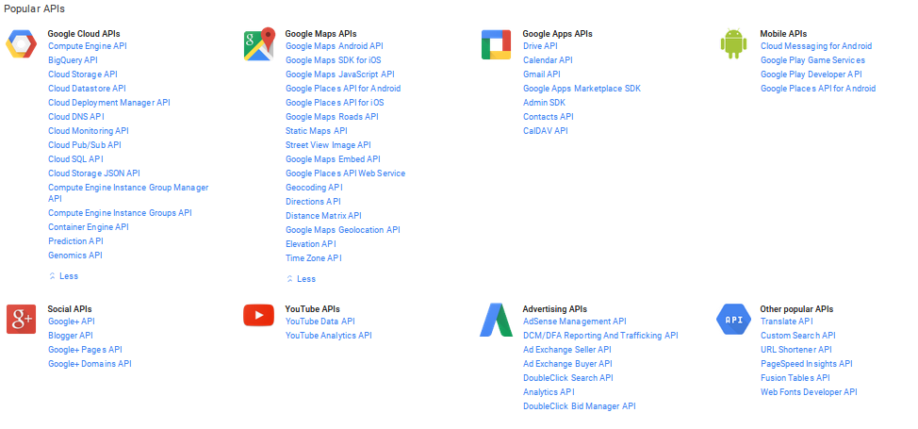
Task: Select Gmail API
Action: (x=542, y=74)
